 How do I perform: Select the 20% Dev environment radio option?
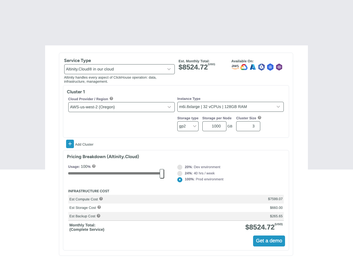click(x=180, y=167)
